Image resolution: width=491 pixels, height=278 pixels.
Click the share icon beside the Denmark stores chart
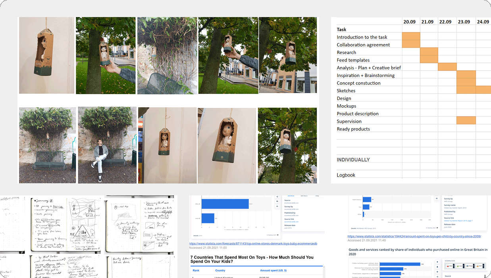click(x=277, y=197)
